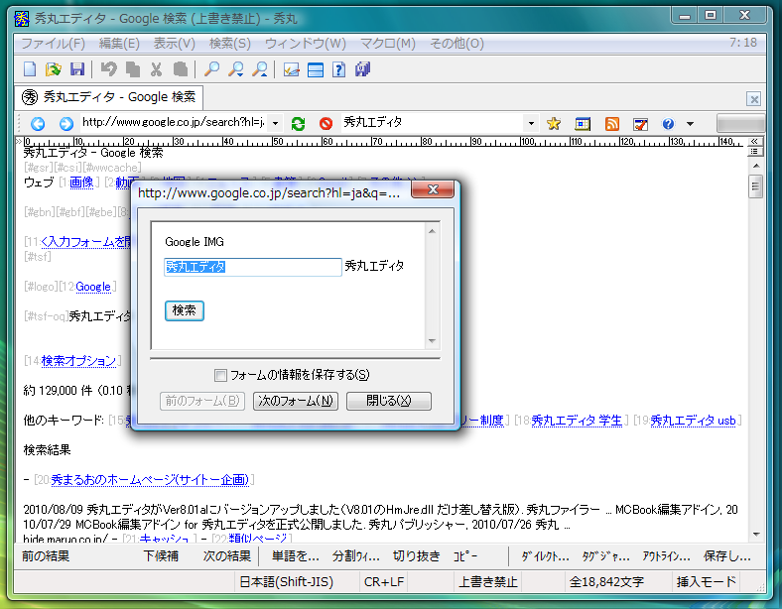Undo last edit with toolbar arrow
782x609 pixels.
[x=108, y=69]
